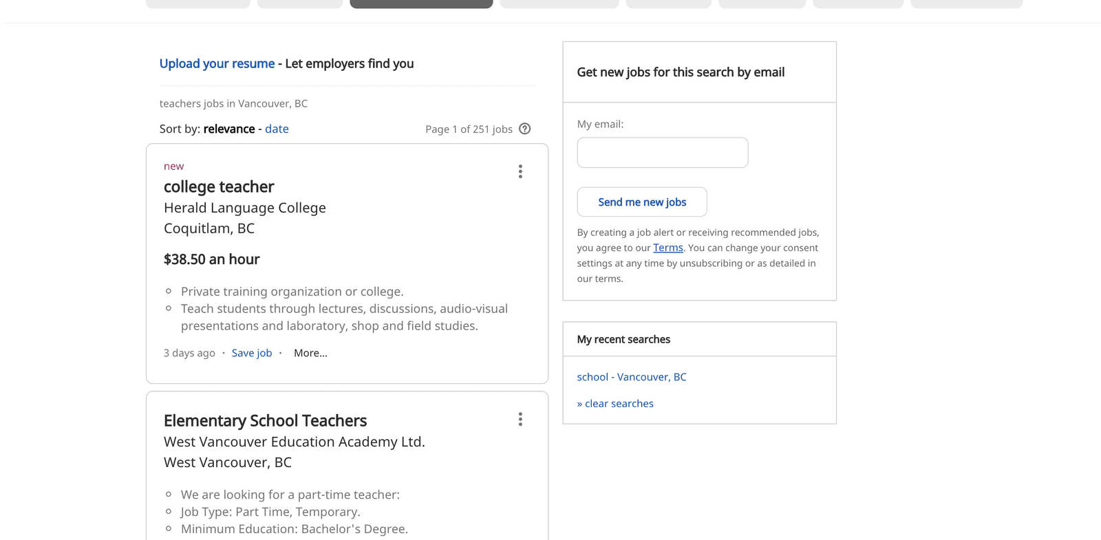Click Get new jobs by email heading
1101x540 pixels.
[x=681, y=72]
